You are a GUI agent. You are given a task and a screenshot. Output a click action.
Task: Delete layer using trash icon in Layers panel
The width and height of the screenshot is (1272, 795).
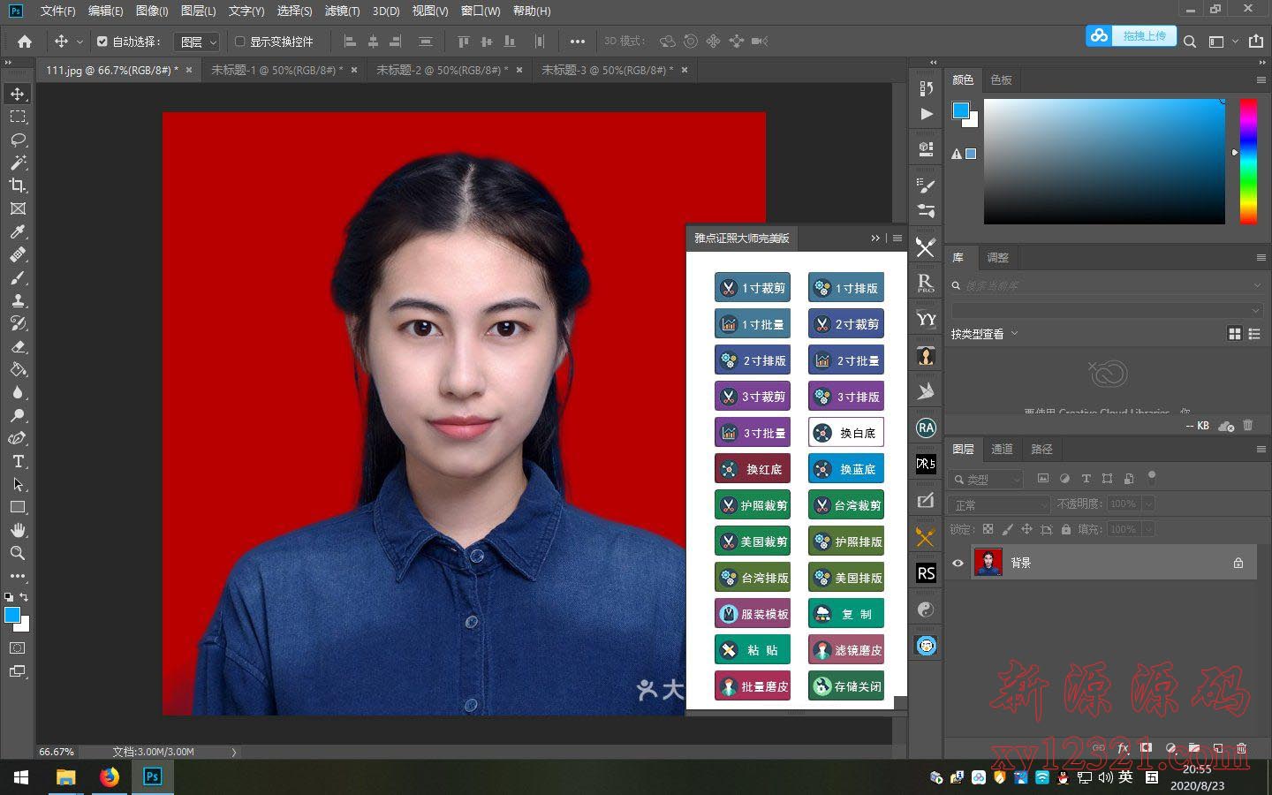[1241, 747]
